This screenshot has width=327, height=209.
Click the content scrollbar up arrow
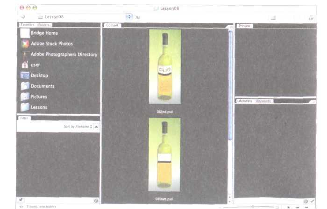point(230,196)
